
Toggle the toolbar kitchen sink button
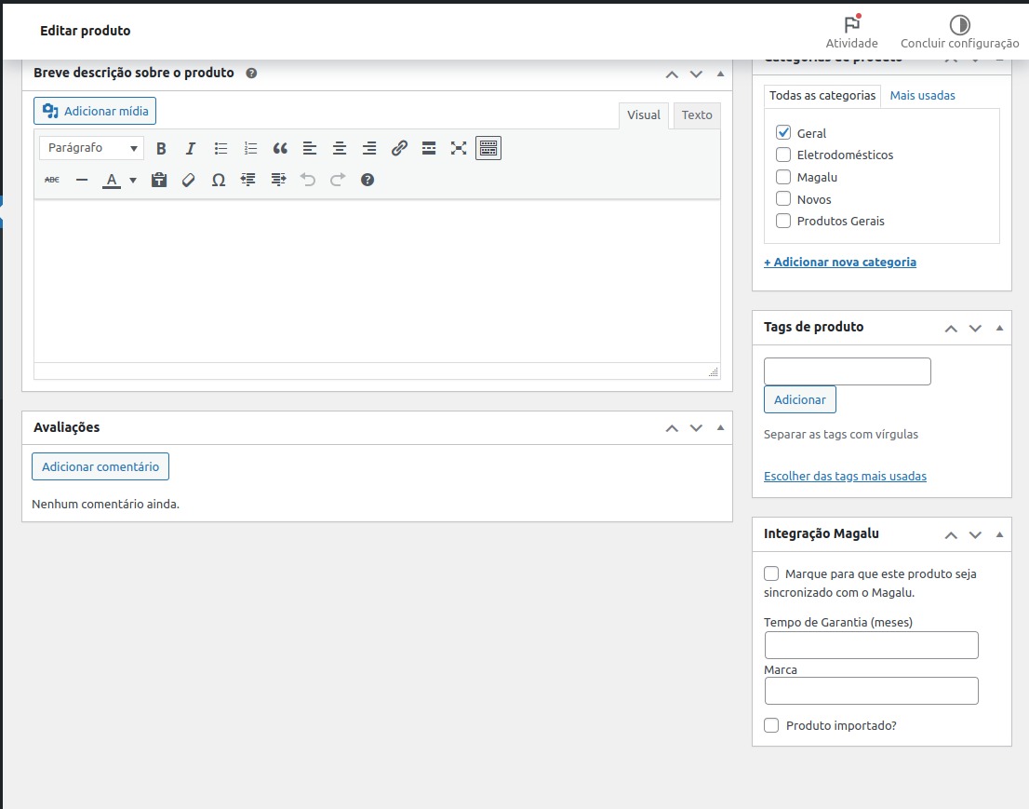coord(488,148)
